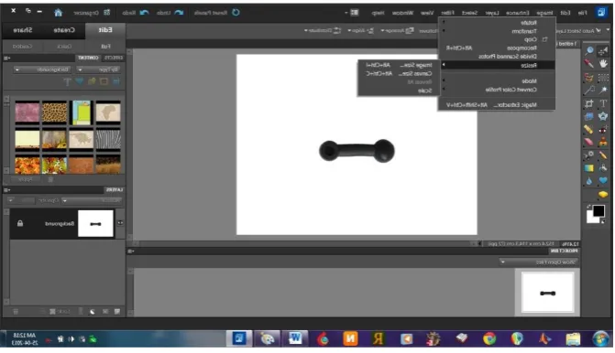Select the Gradient tool

coord(589,168)
